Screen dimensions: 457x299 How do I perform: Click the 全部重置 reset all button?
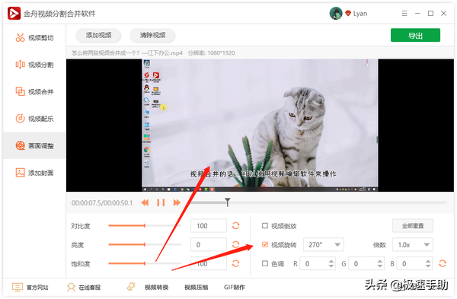[x=413, y=226]
